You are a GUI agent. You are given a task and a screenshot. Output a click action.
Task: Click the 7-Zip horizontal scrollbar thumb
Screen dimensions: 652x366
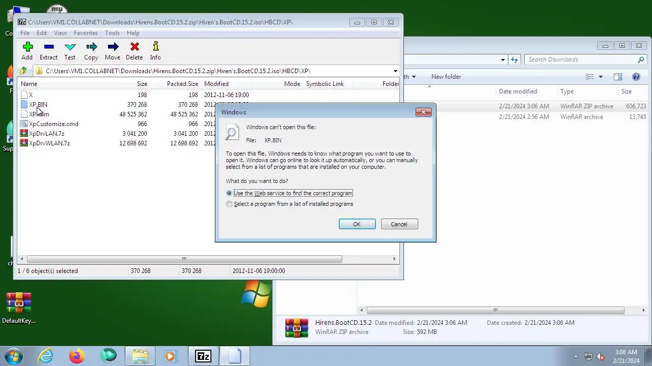(x=184, y=259)
